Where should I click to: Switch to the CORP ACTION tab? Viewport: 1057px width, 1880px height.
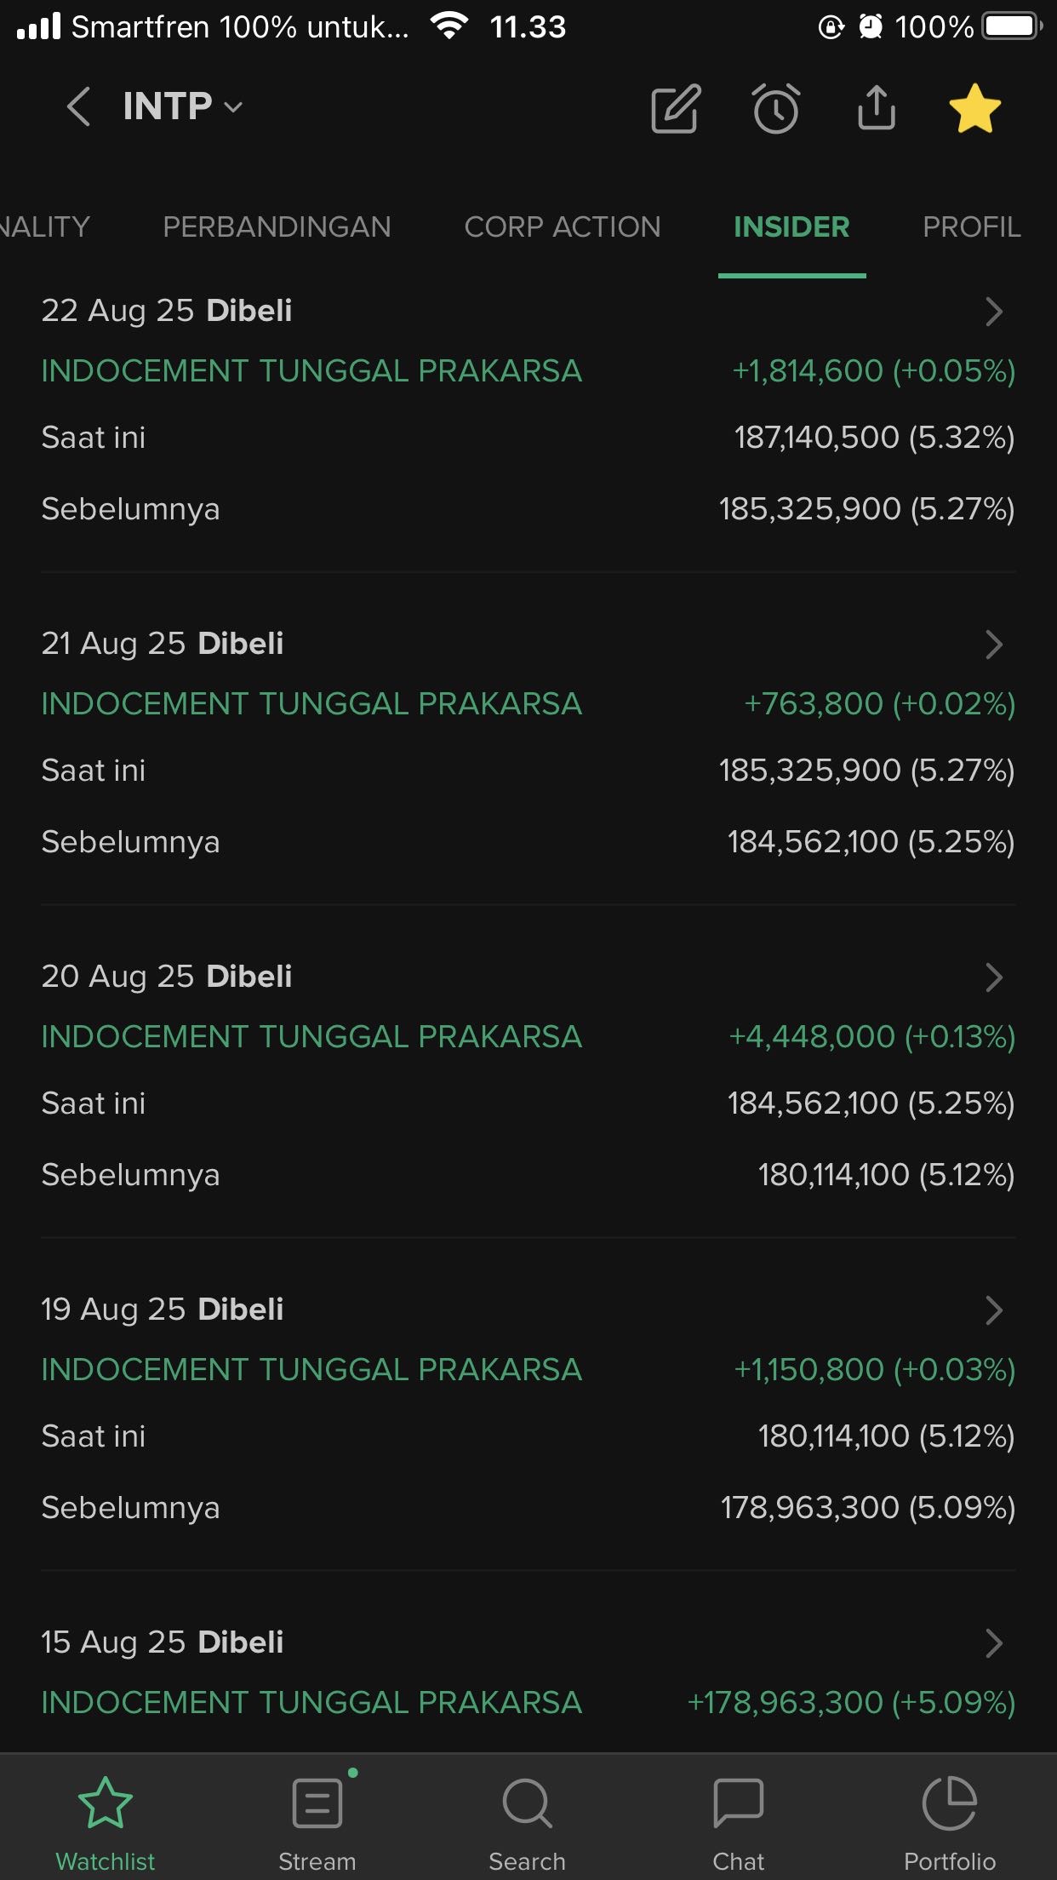pos(562,227)
